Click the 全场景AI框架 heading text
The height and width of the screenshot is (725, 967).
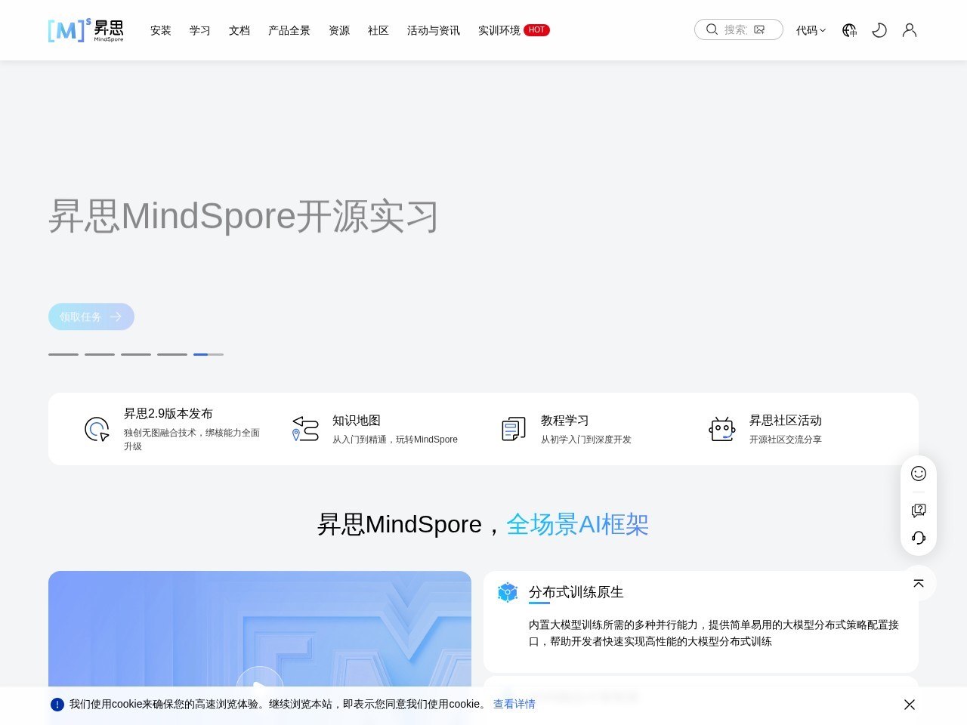coord(577,524)
